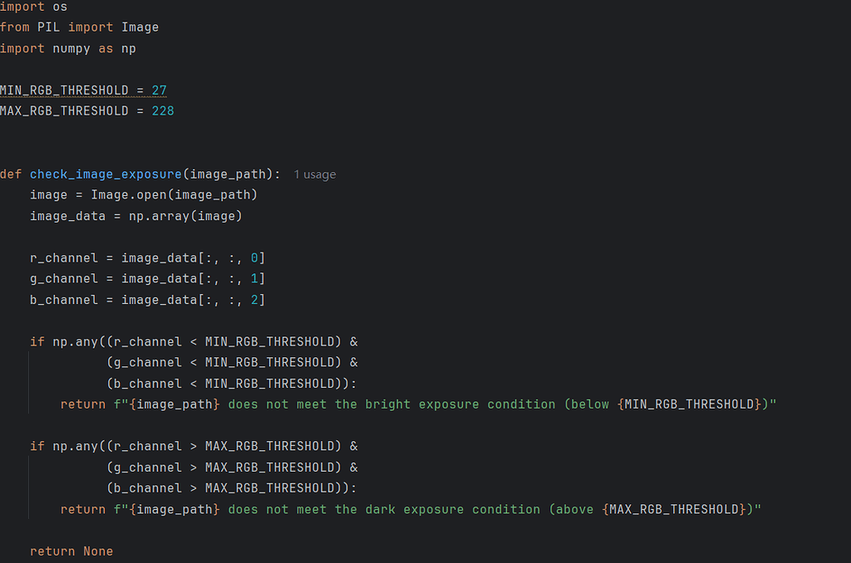Click the check_image_exposure function name

click(x=106, y=174)
